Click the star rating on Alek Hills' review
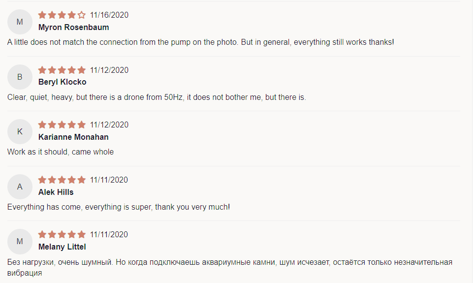The height and width of the screenshot is (283, 473). click(x=62, y=180)
